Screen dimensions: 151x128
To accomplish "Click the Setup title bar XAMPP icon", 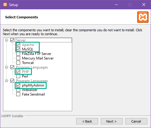I will (x=5, y=5).
